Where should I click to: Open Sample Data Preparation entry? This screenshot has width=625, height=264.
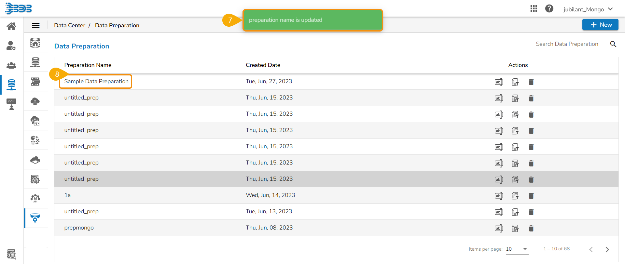click(x=96, y=81)
